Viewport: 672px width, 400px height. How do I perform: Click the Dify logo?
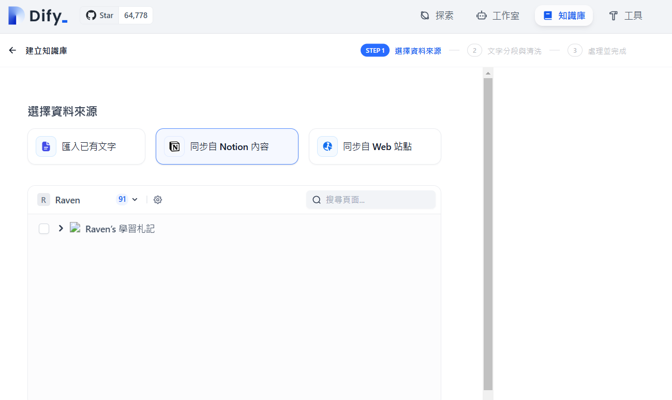38,16
